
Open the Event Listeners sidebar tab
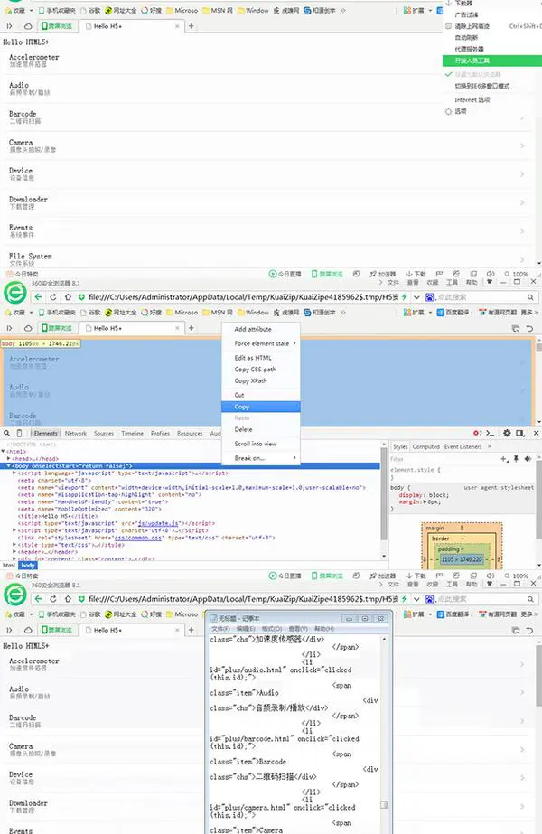463,446
